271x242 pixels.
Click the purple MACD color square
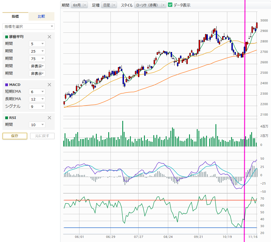click(7, 85)
